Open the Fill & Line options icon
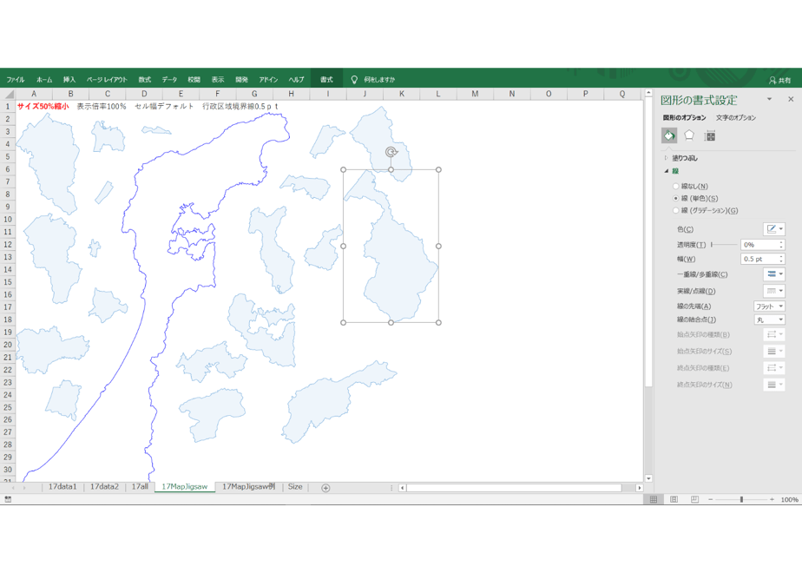The image size is (802, 573). tap(669, 135)
